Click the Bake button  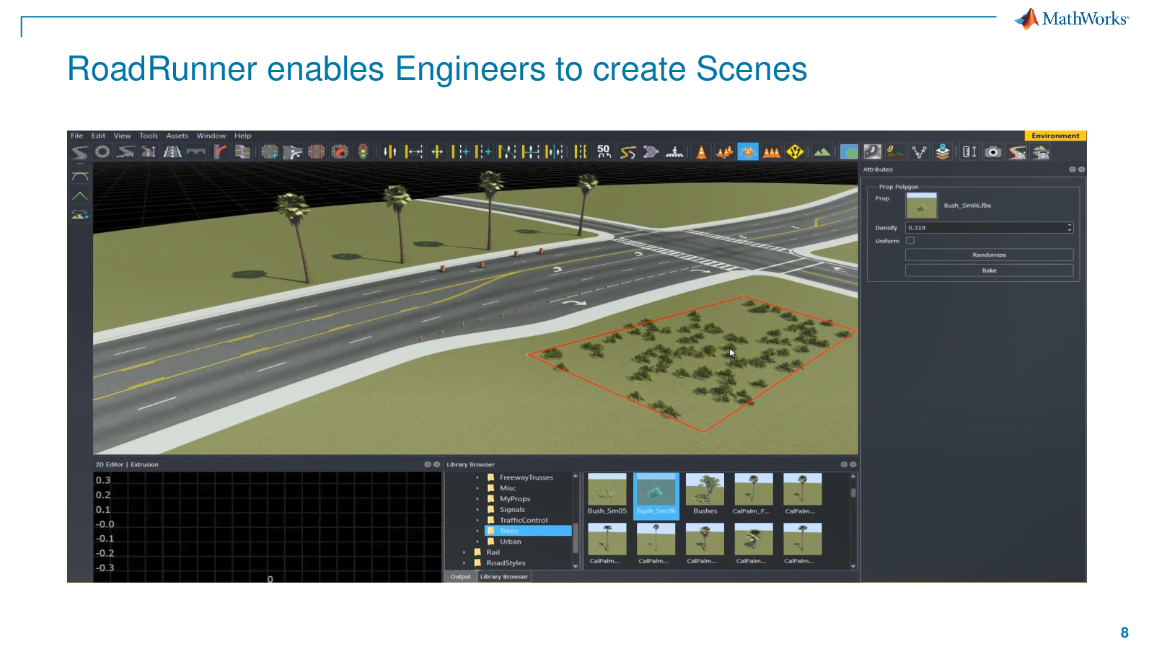click(x=989, y=270)
